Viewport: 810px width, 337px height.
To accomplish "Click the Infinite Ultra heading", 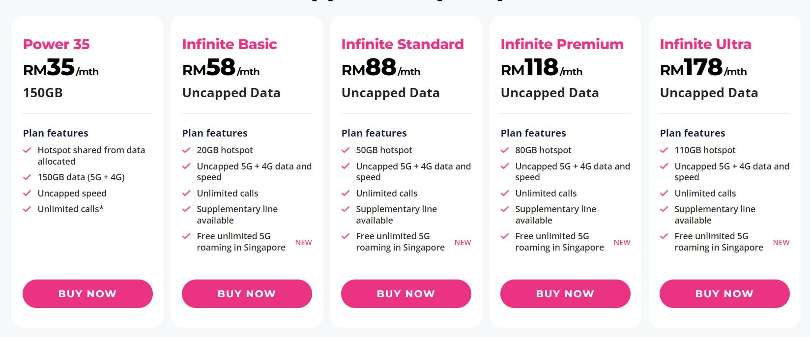I will point(705,44).
